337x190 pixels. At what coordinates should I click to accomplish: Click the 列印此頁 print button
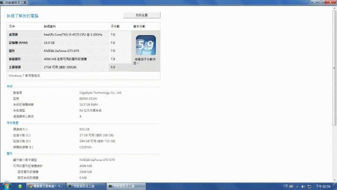pos(142,15)
